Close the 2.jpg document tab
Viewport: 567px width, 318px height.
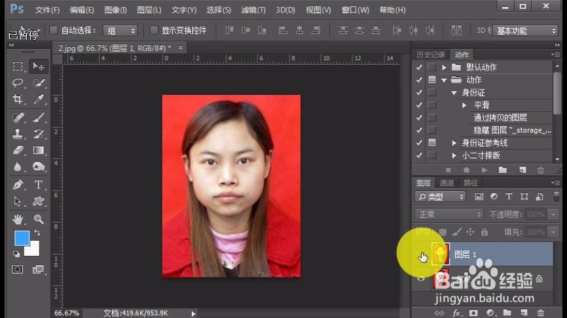click(x=180, y=47)
